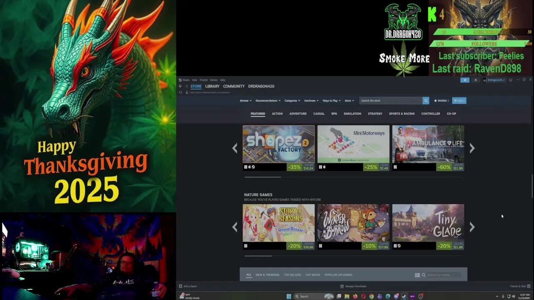Open the NEXT app in the taskbar
This screenshot has height=300, width=534.
pyautogui.click(x=412, y=296)
